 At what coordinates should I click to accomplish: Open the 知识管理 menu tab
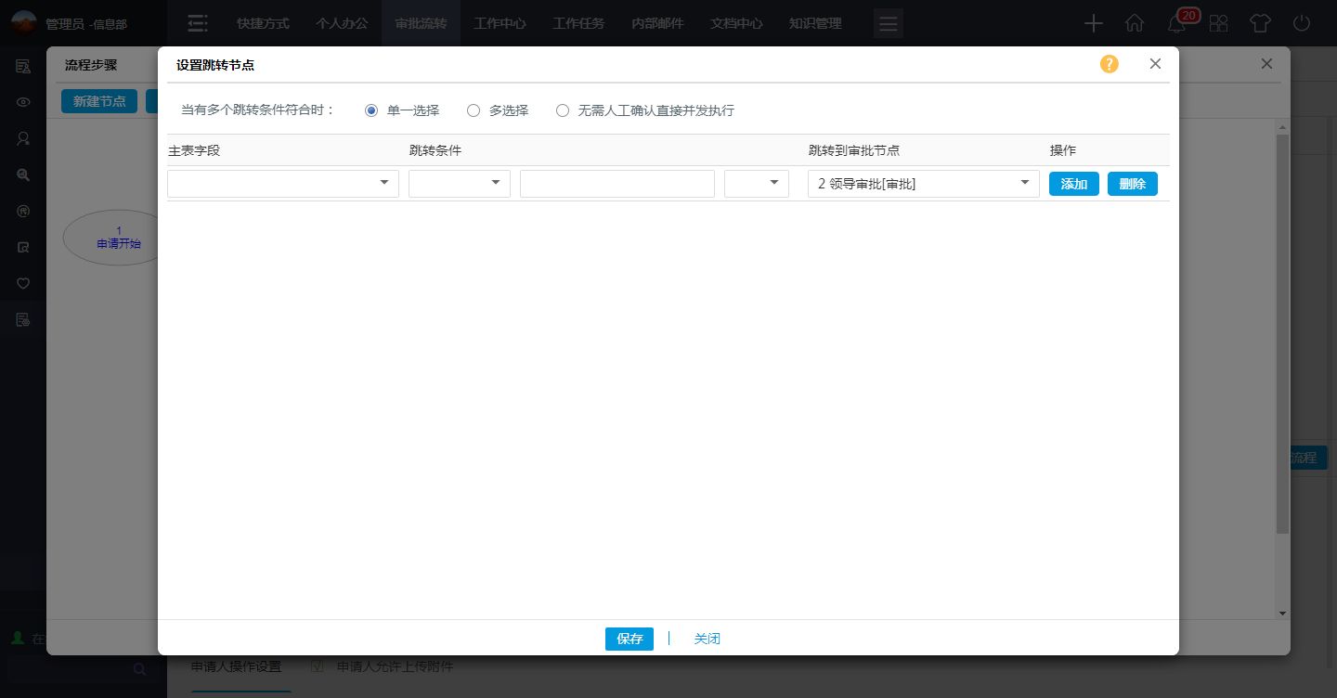pyautogui.click(x=815, y=23)
